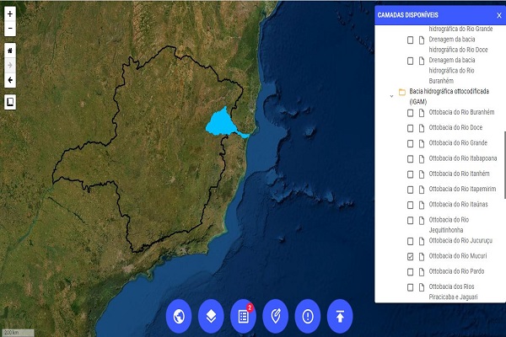Select the Ottobacia do Rio Jequitinhonha label

click(x=449, y=225)
